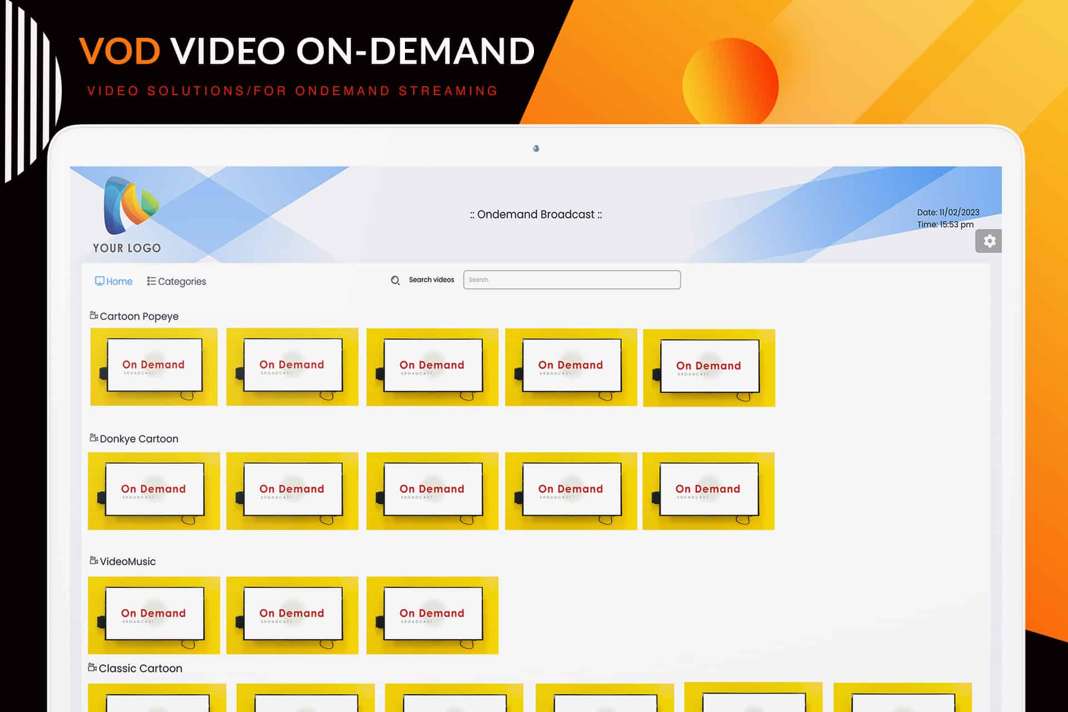Open first thumbnail in Classic Cartoon row
Viewport: 1068px width, 712px height.
pyautogui.click(x=157, y=698)
